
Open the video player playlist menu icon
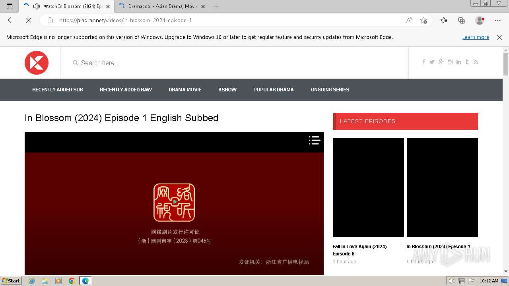point(315,140)
